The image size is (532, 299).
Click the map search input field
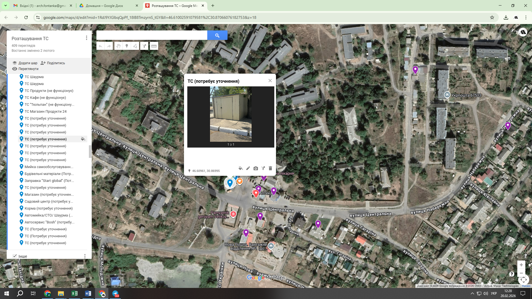pyautogui.click(x=152, y=35)
